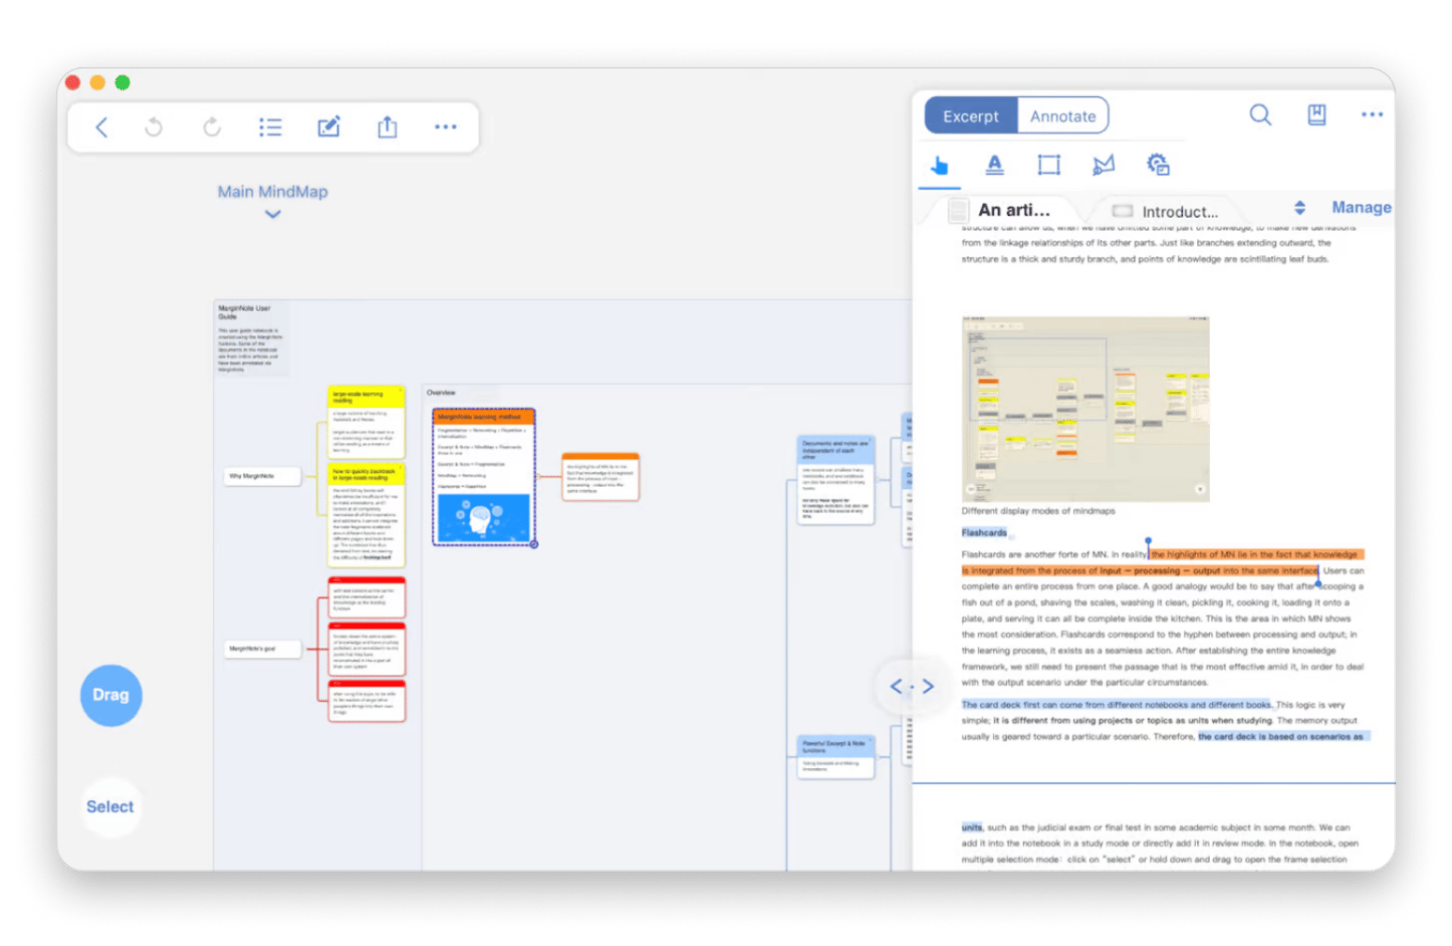Open the outline list view icon

click(x=270, y=127)
